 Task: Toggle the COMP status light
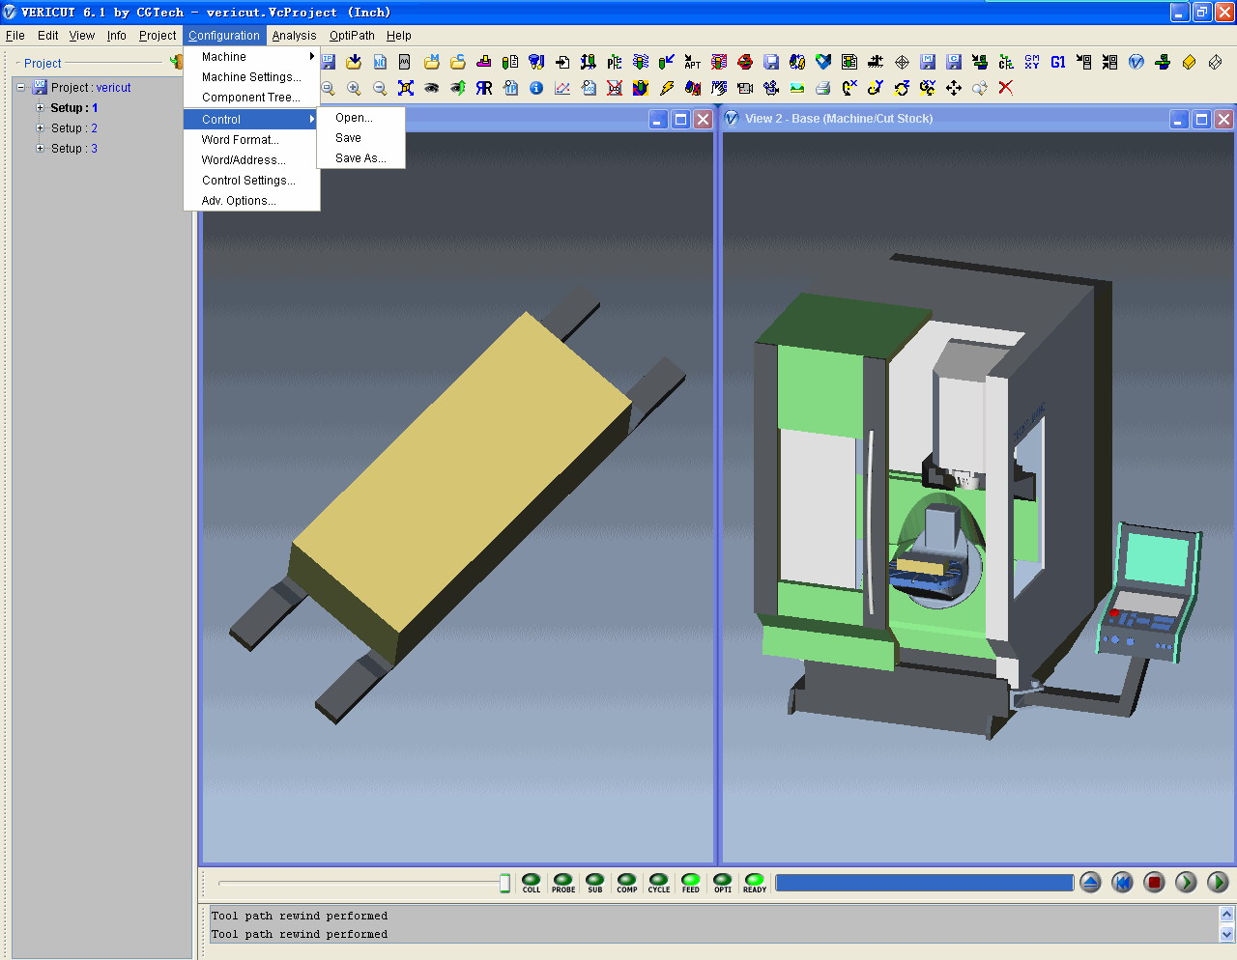(x=627, y=883)
